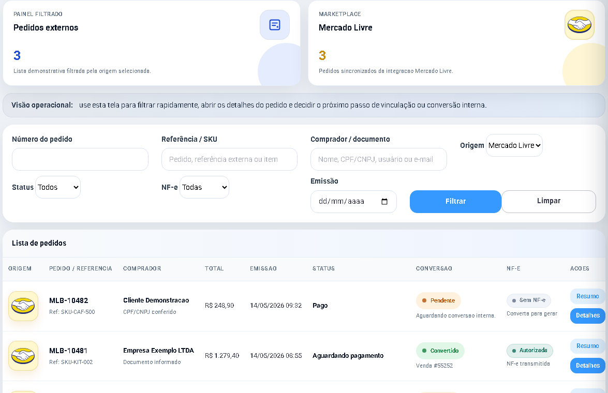The width and height of the screenshot is (608, 393).
Task: Click Mercado Livre logo in MLB-10481 row
Action: [23, 356]
